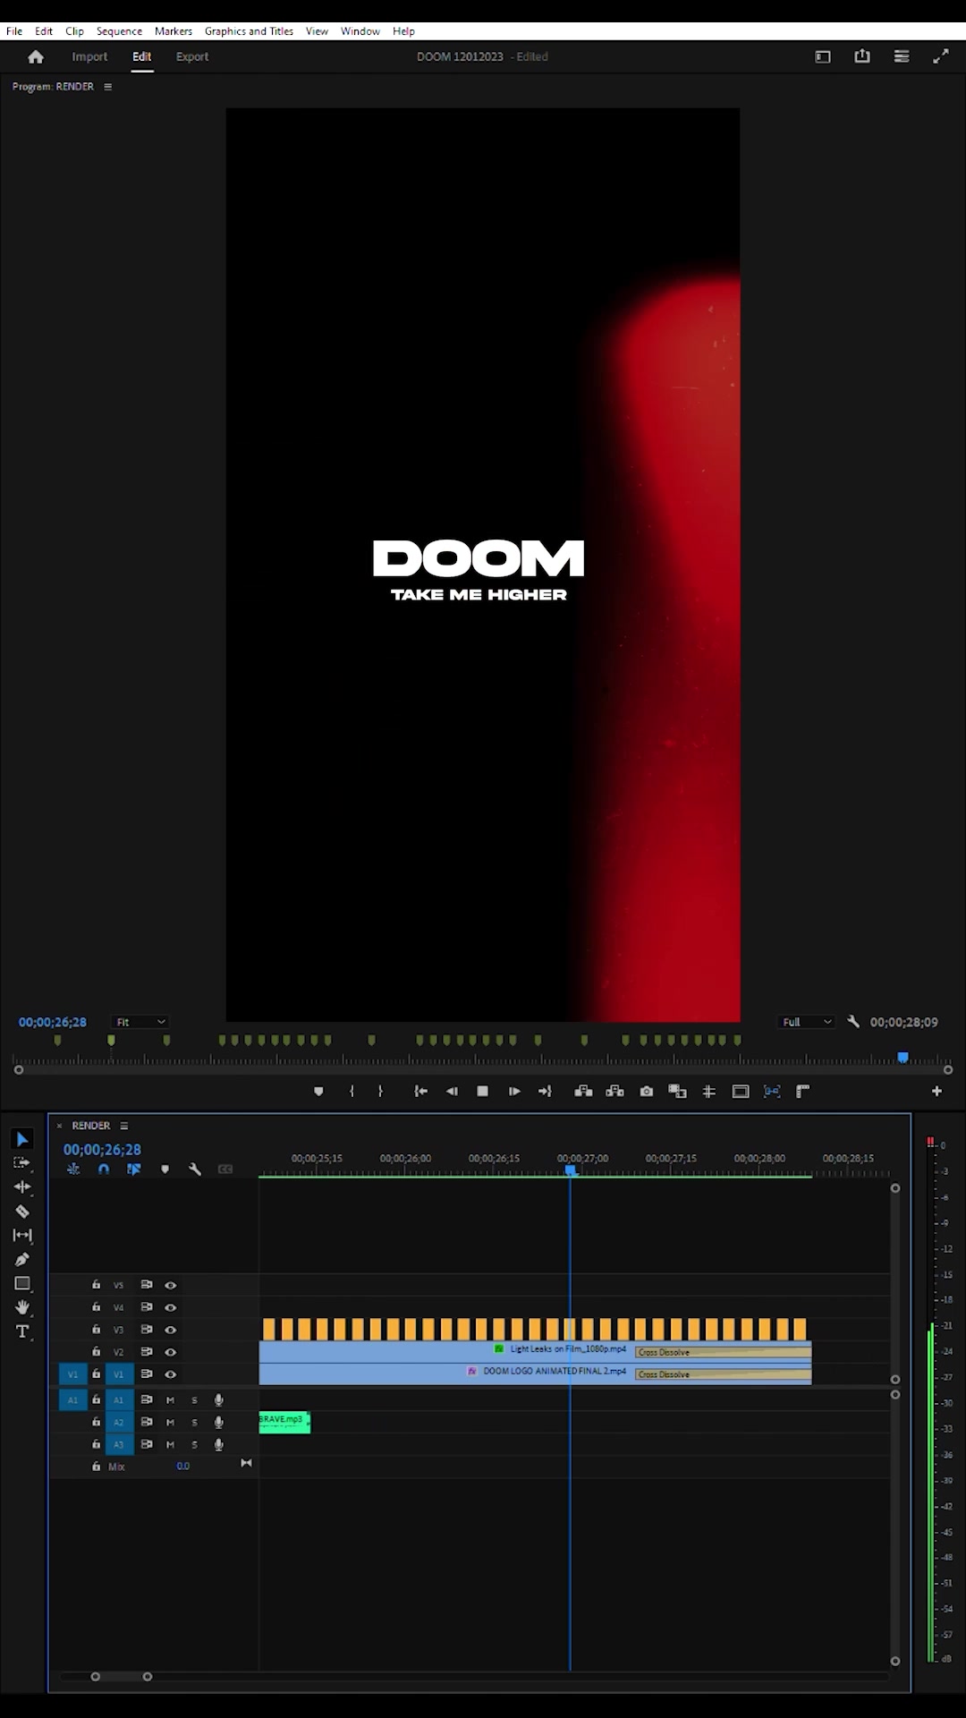Viewport: 966px width, 1718px height.
Task: Toggle the Proxies/trim button in monitor
Action: point(772,1092)
